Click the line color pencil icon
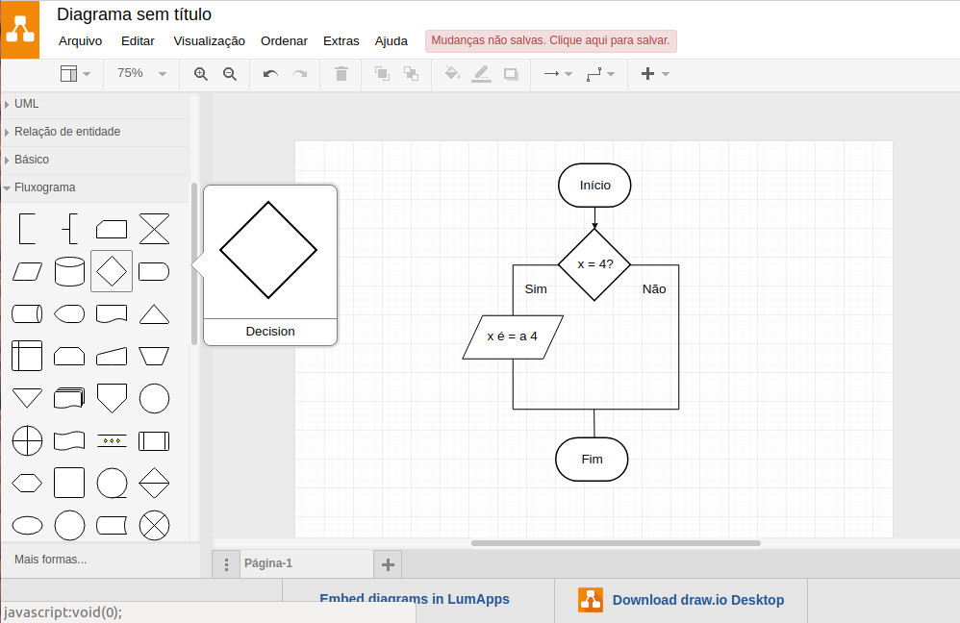Screen dimensions: 960x623 pos(481,74)
